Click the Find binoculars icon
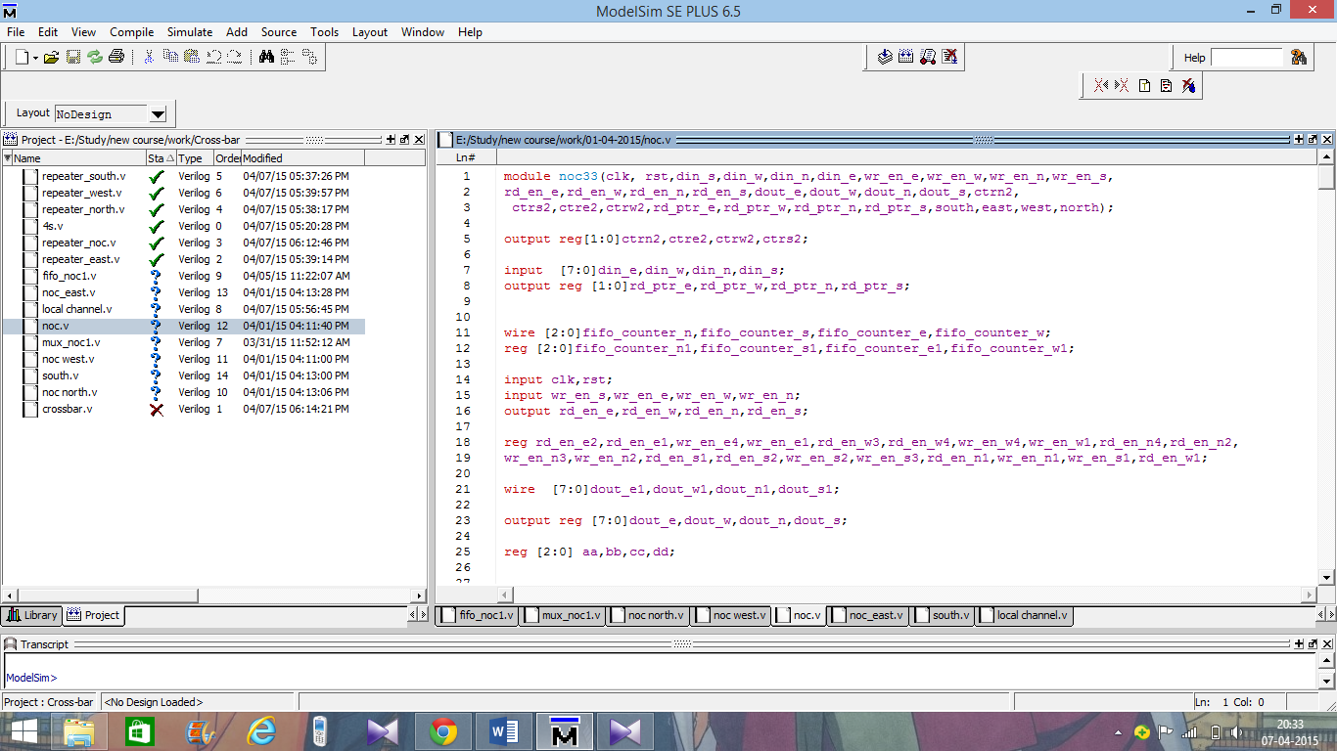Viewport: 1337px width, 751px height. click(x=266, y=58)
